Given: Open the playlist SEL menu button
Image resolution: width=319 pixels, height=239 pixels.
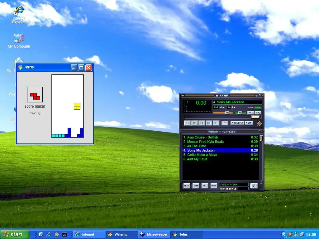Looking at the screenshot, I should pos(205,185).
